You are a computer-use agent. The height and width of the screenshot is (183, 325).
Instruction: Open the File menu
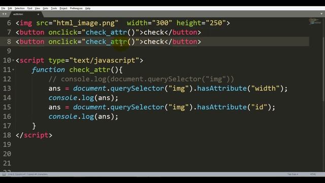point(3,8)
